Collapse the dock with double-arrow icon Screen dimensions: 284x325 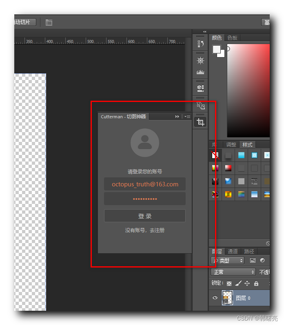204,31
